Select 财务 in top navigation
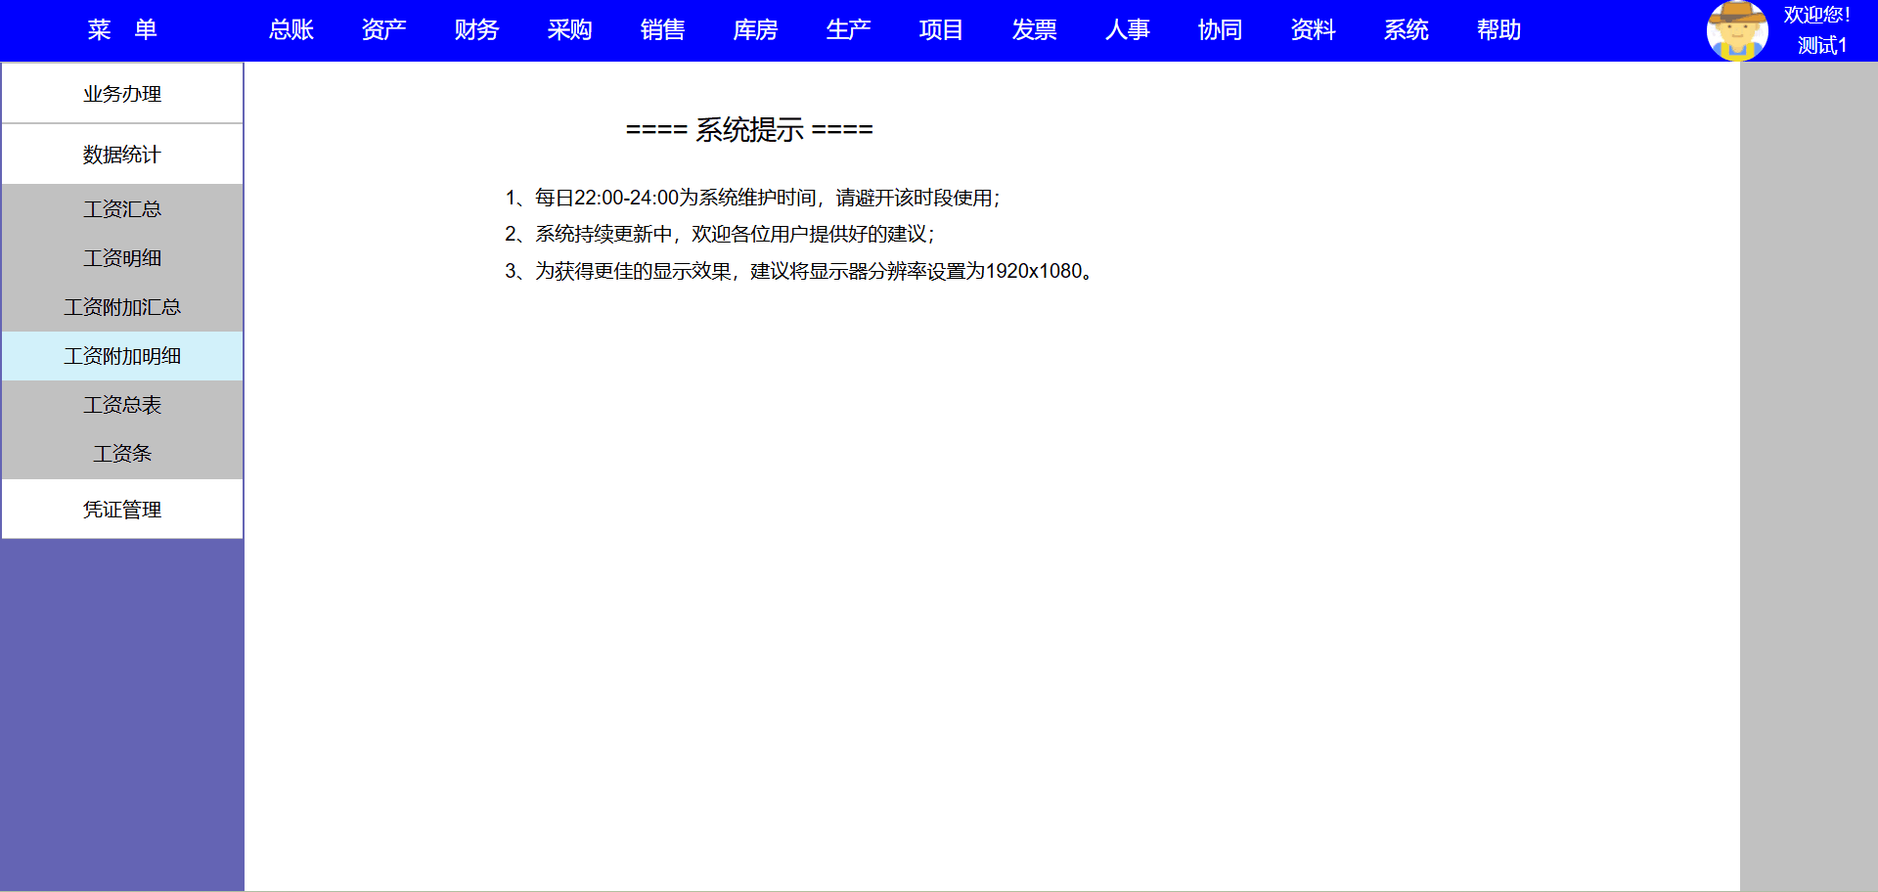The image size is (1878, 892). 476,30
